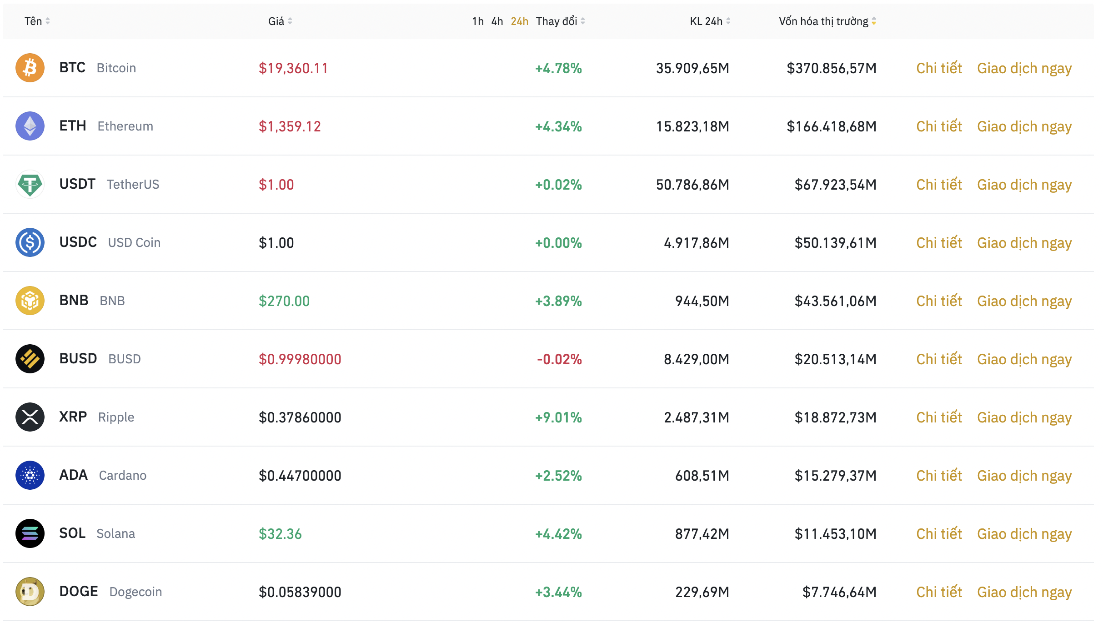Sort by the Thay đổi column arrows
This screenshot has width=1103, height=623.
[583, 21]
